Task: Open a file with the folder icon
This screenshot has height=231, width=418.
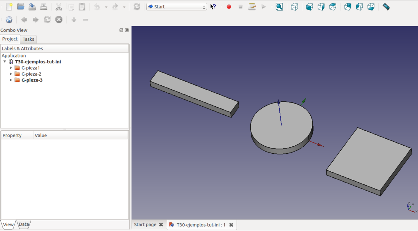Action: pos(21,7)
